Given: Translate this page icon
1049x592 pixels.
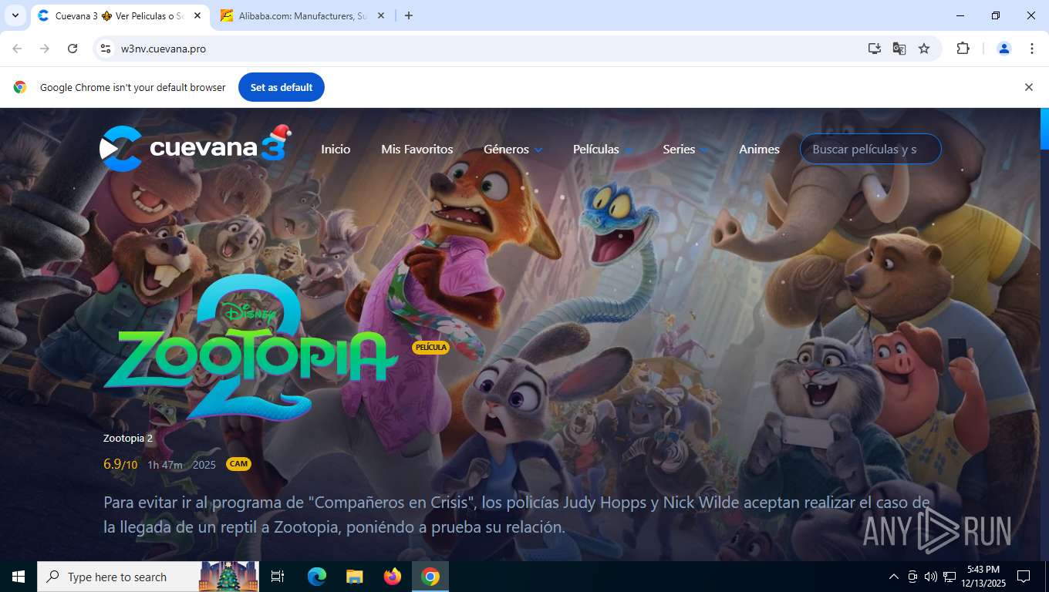Looking at the screenshot, I should pos(899,49).
